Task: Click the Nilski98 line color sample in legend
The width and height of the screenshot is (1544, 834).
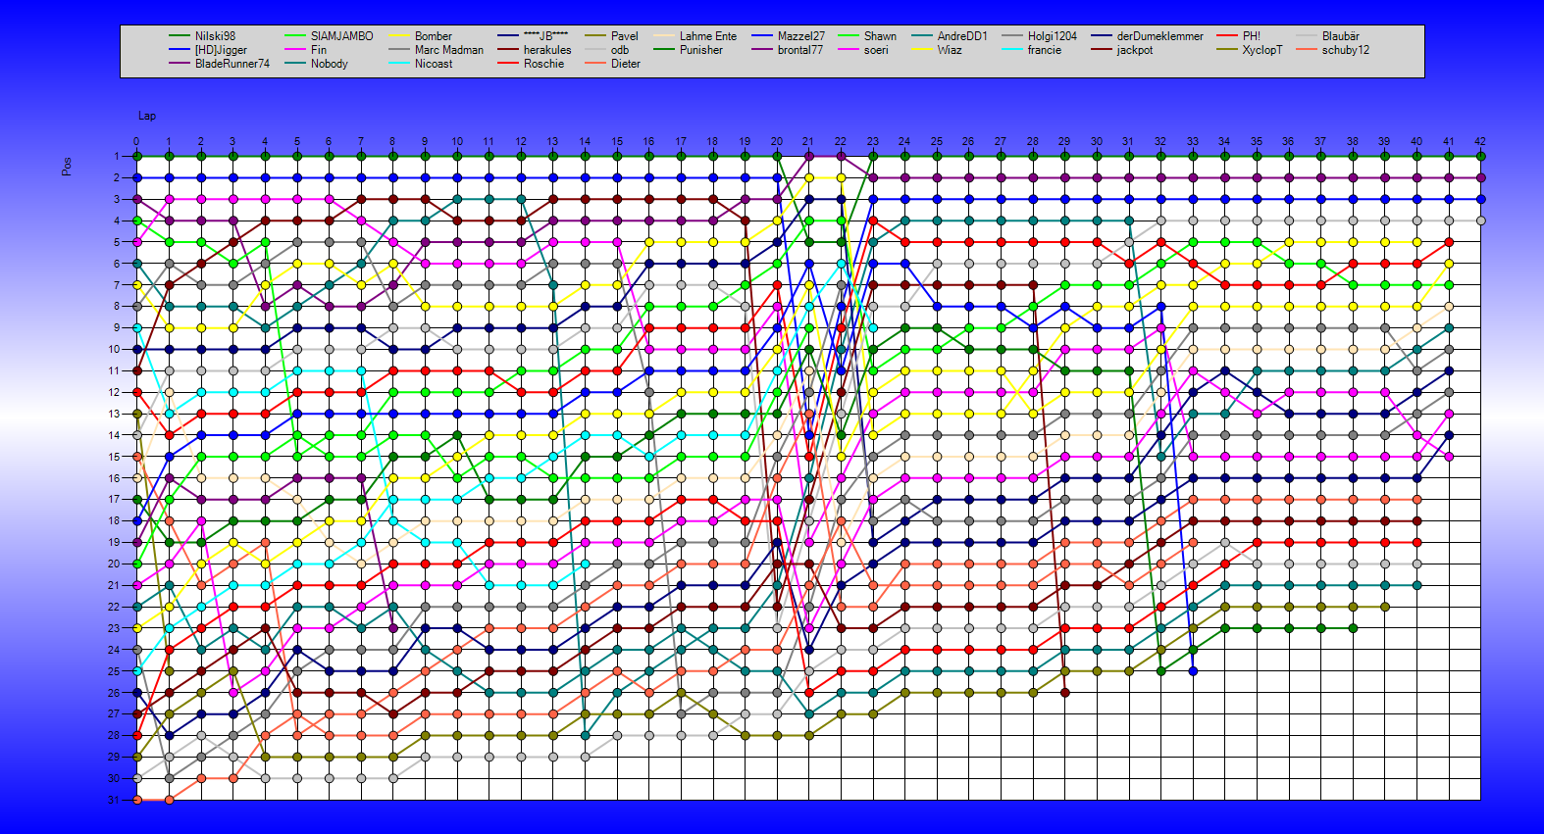Action: click(180, 36)
